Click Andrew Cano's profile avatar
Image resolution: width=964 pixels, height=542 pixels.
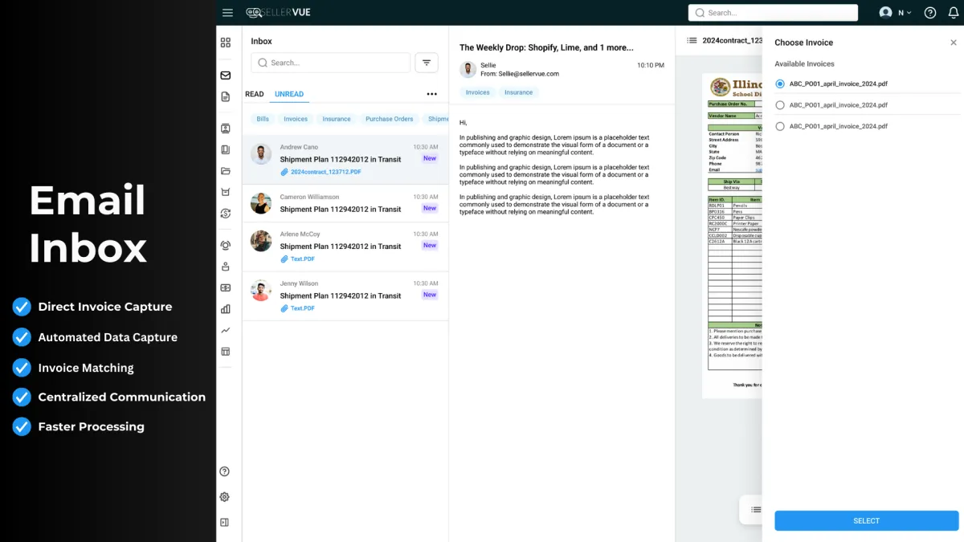[x=261, y=154]
